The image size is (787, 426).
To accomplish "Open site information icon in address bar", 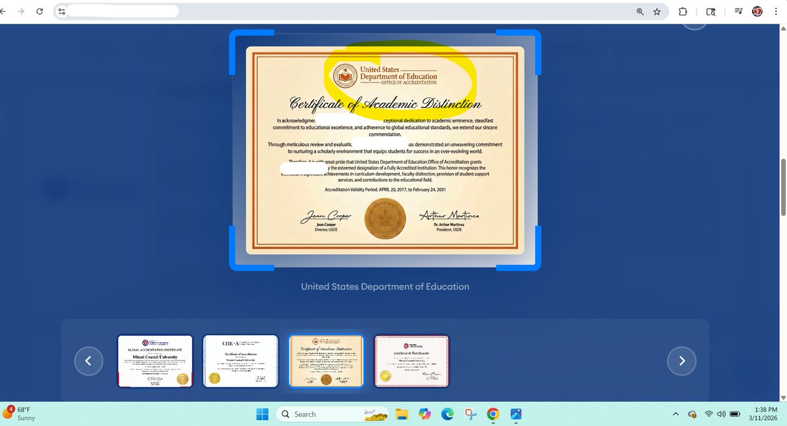I will [61, 12].
